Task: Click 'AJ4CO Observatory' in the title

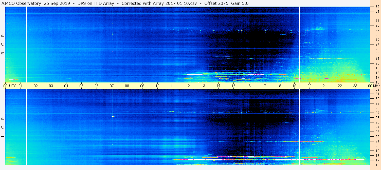Action: pos(21,3)
